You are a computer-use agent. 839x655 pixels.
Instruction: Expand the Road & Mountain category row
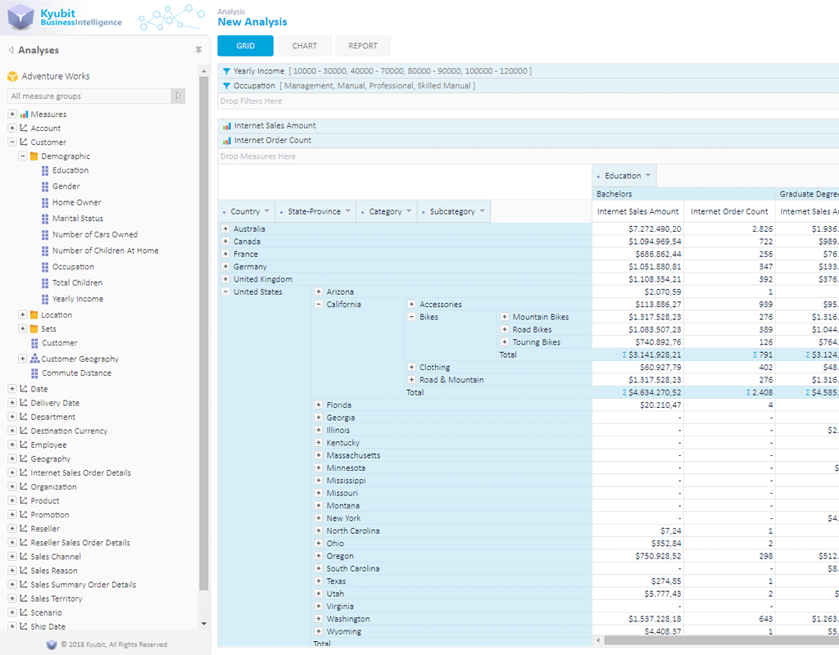coord(411,380)
